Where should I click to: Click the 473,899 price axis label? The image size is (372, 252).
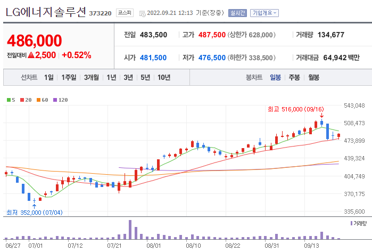click(354, 141)
